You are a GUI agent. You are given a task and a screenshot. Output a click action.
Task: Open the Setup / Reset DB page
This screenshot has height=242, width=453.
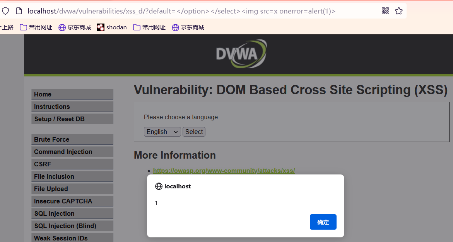point(72,119)
